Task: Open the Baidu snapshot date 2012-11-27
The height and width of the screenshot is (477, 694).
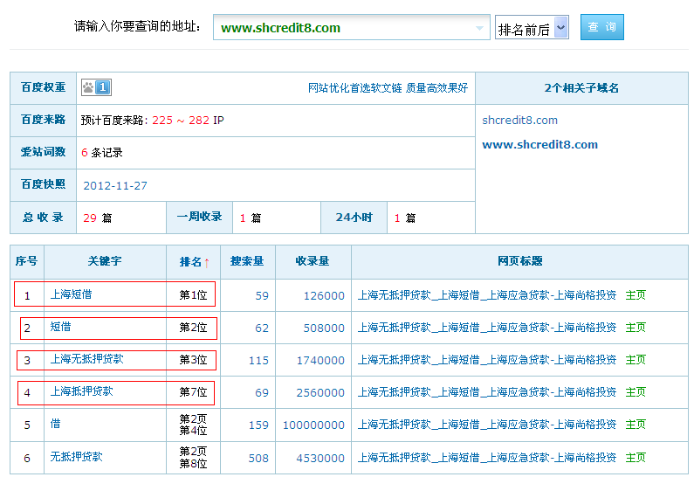Action: click(115, 186)
